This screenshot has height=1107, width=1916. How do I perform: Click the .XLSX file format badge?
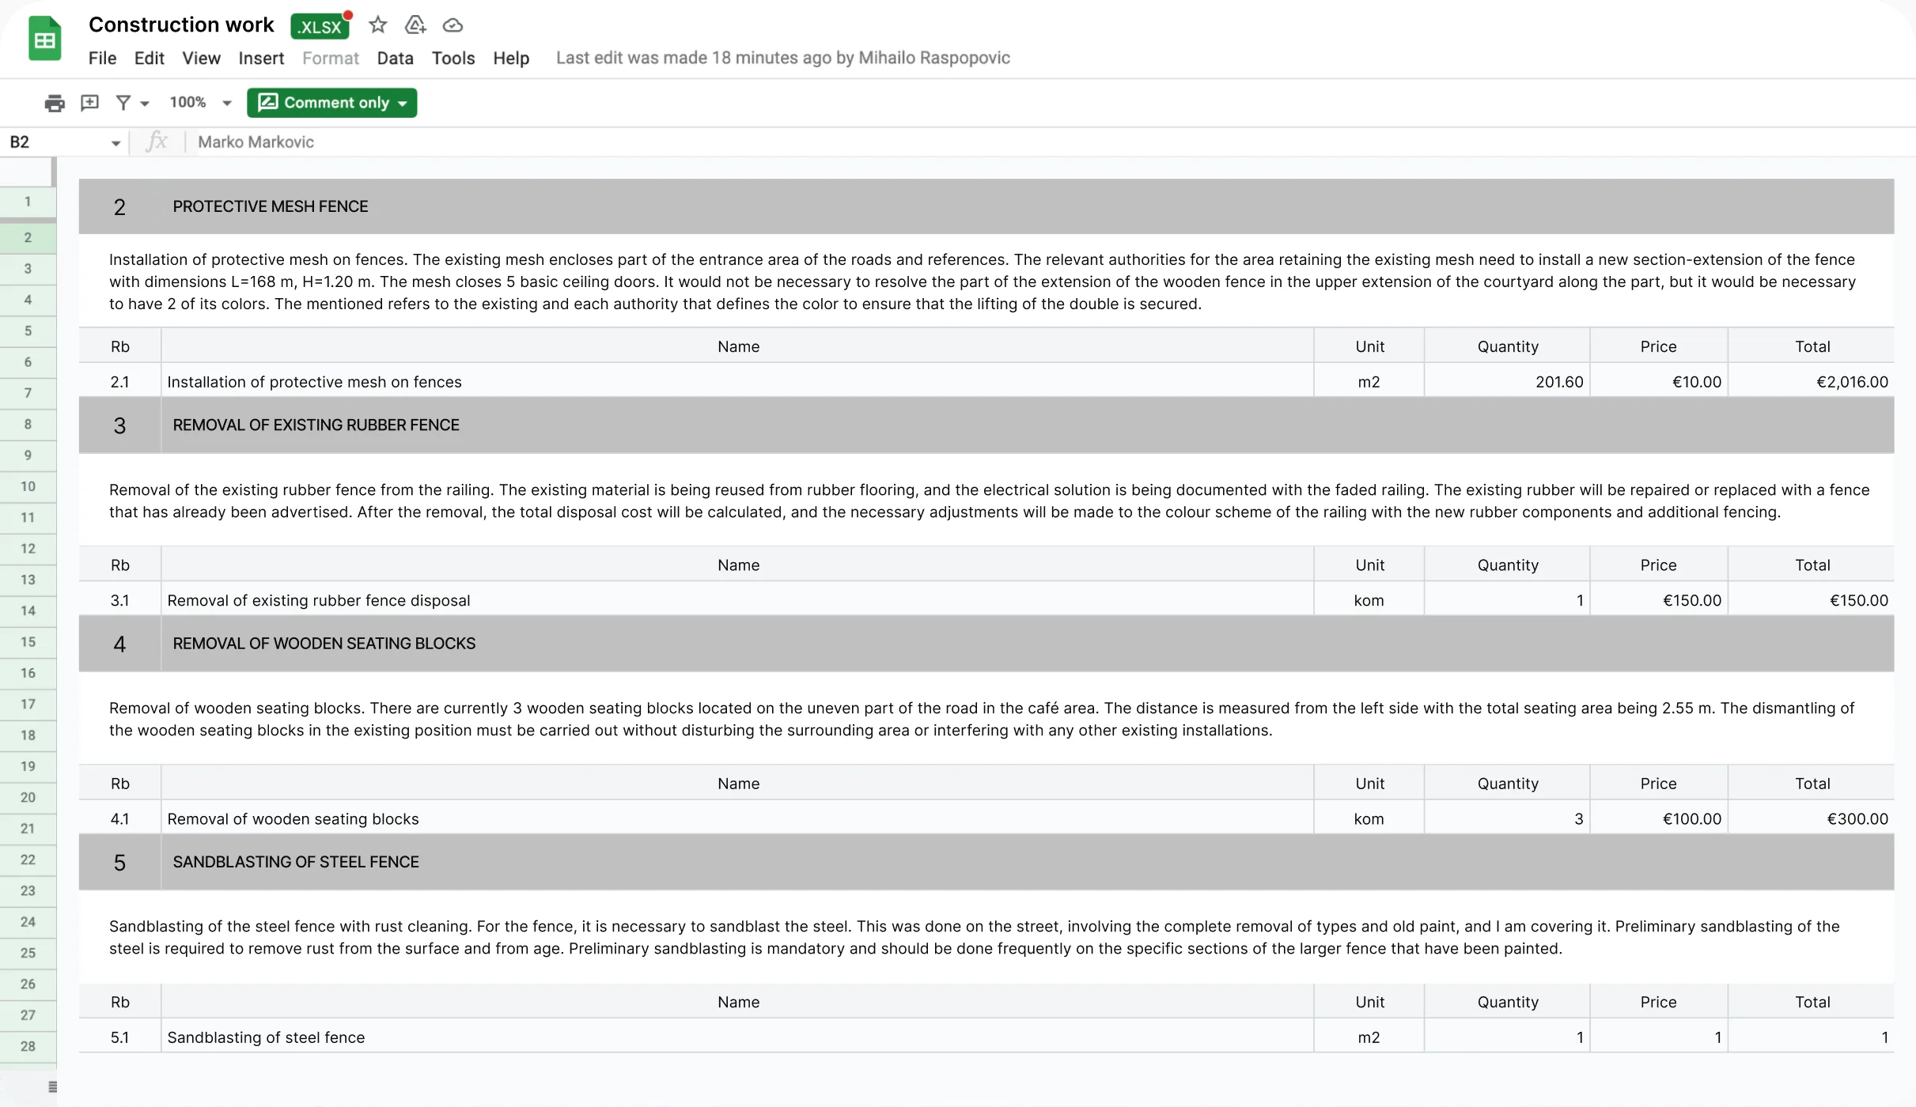320,27
